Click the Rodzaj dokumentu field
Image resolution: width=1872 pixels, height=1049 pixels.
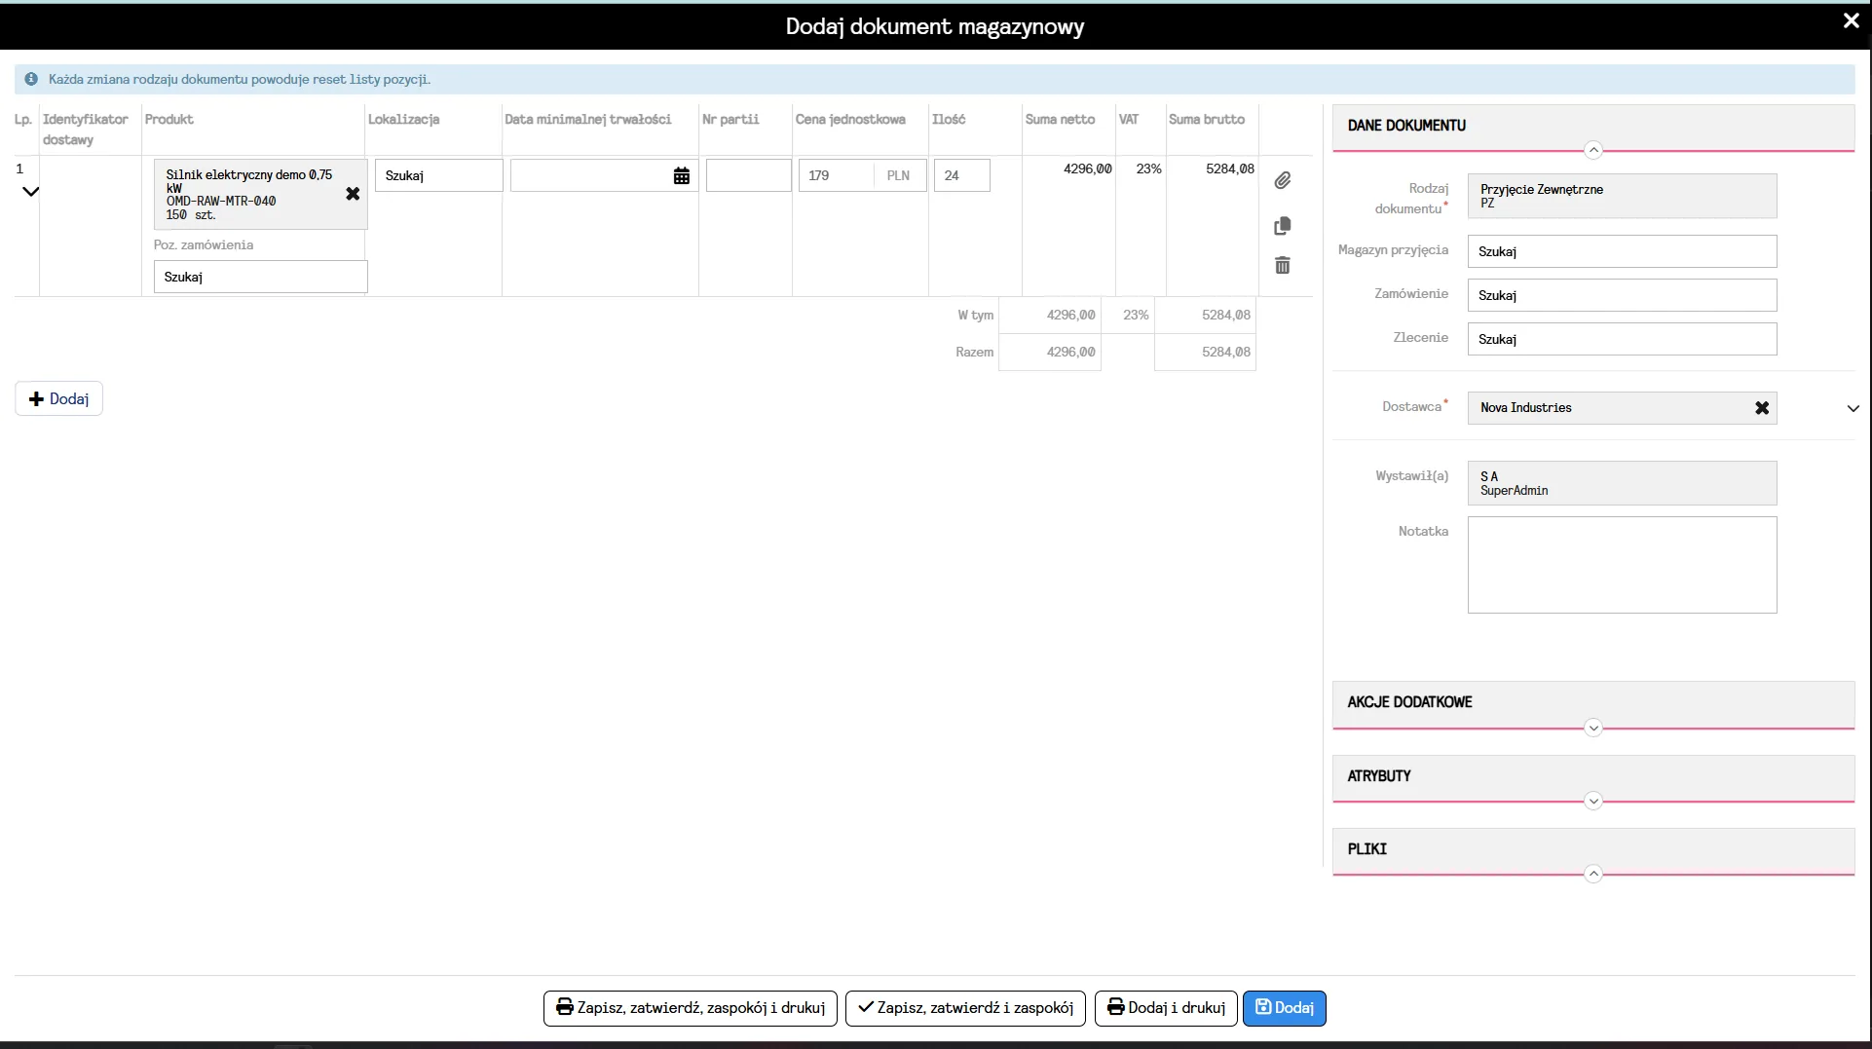tap(1622, 196)
